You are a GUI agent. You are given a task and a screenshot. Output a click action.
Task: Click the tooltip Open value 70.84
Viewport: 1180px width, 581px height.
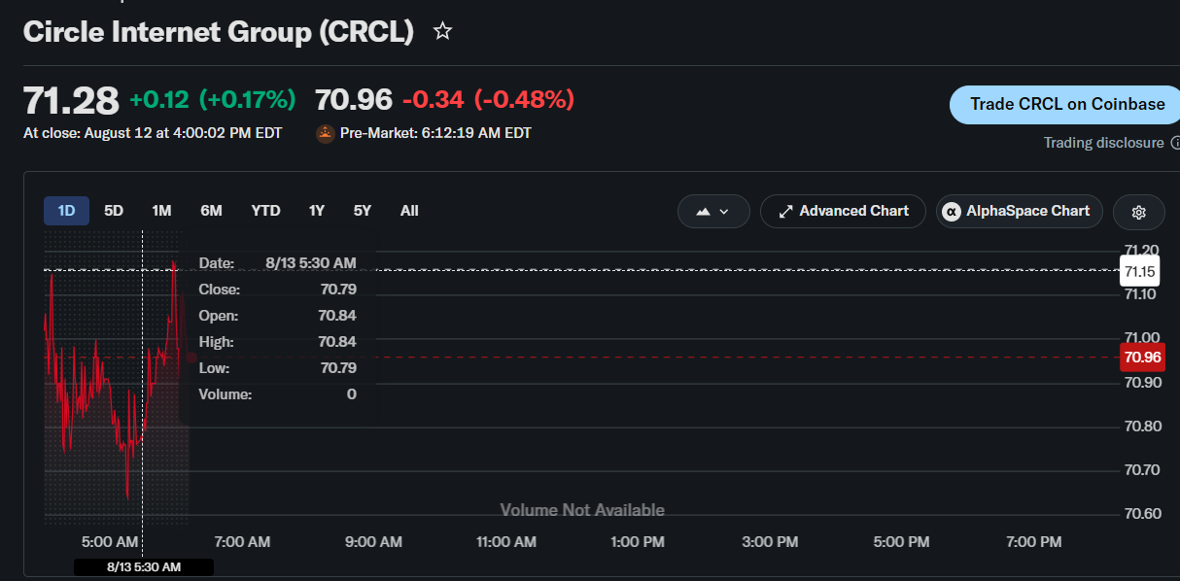(x=338, y=316)
